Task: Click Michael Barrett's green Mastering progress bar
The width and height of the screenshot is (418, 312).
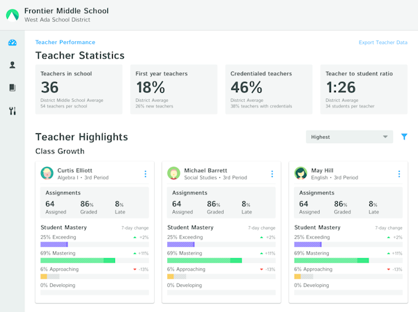Action: coord(204,260)
